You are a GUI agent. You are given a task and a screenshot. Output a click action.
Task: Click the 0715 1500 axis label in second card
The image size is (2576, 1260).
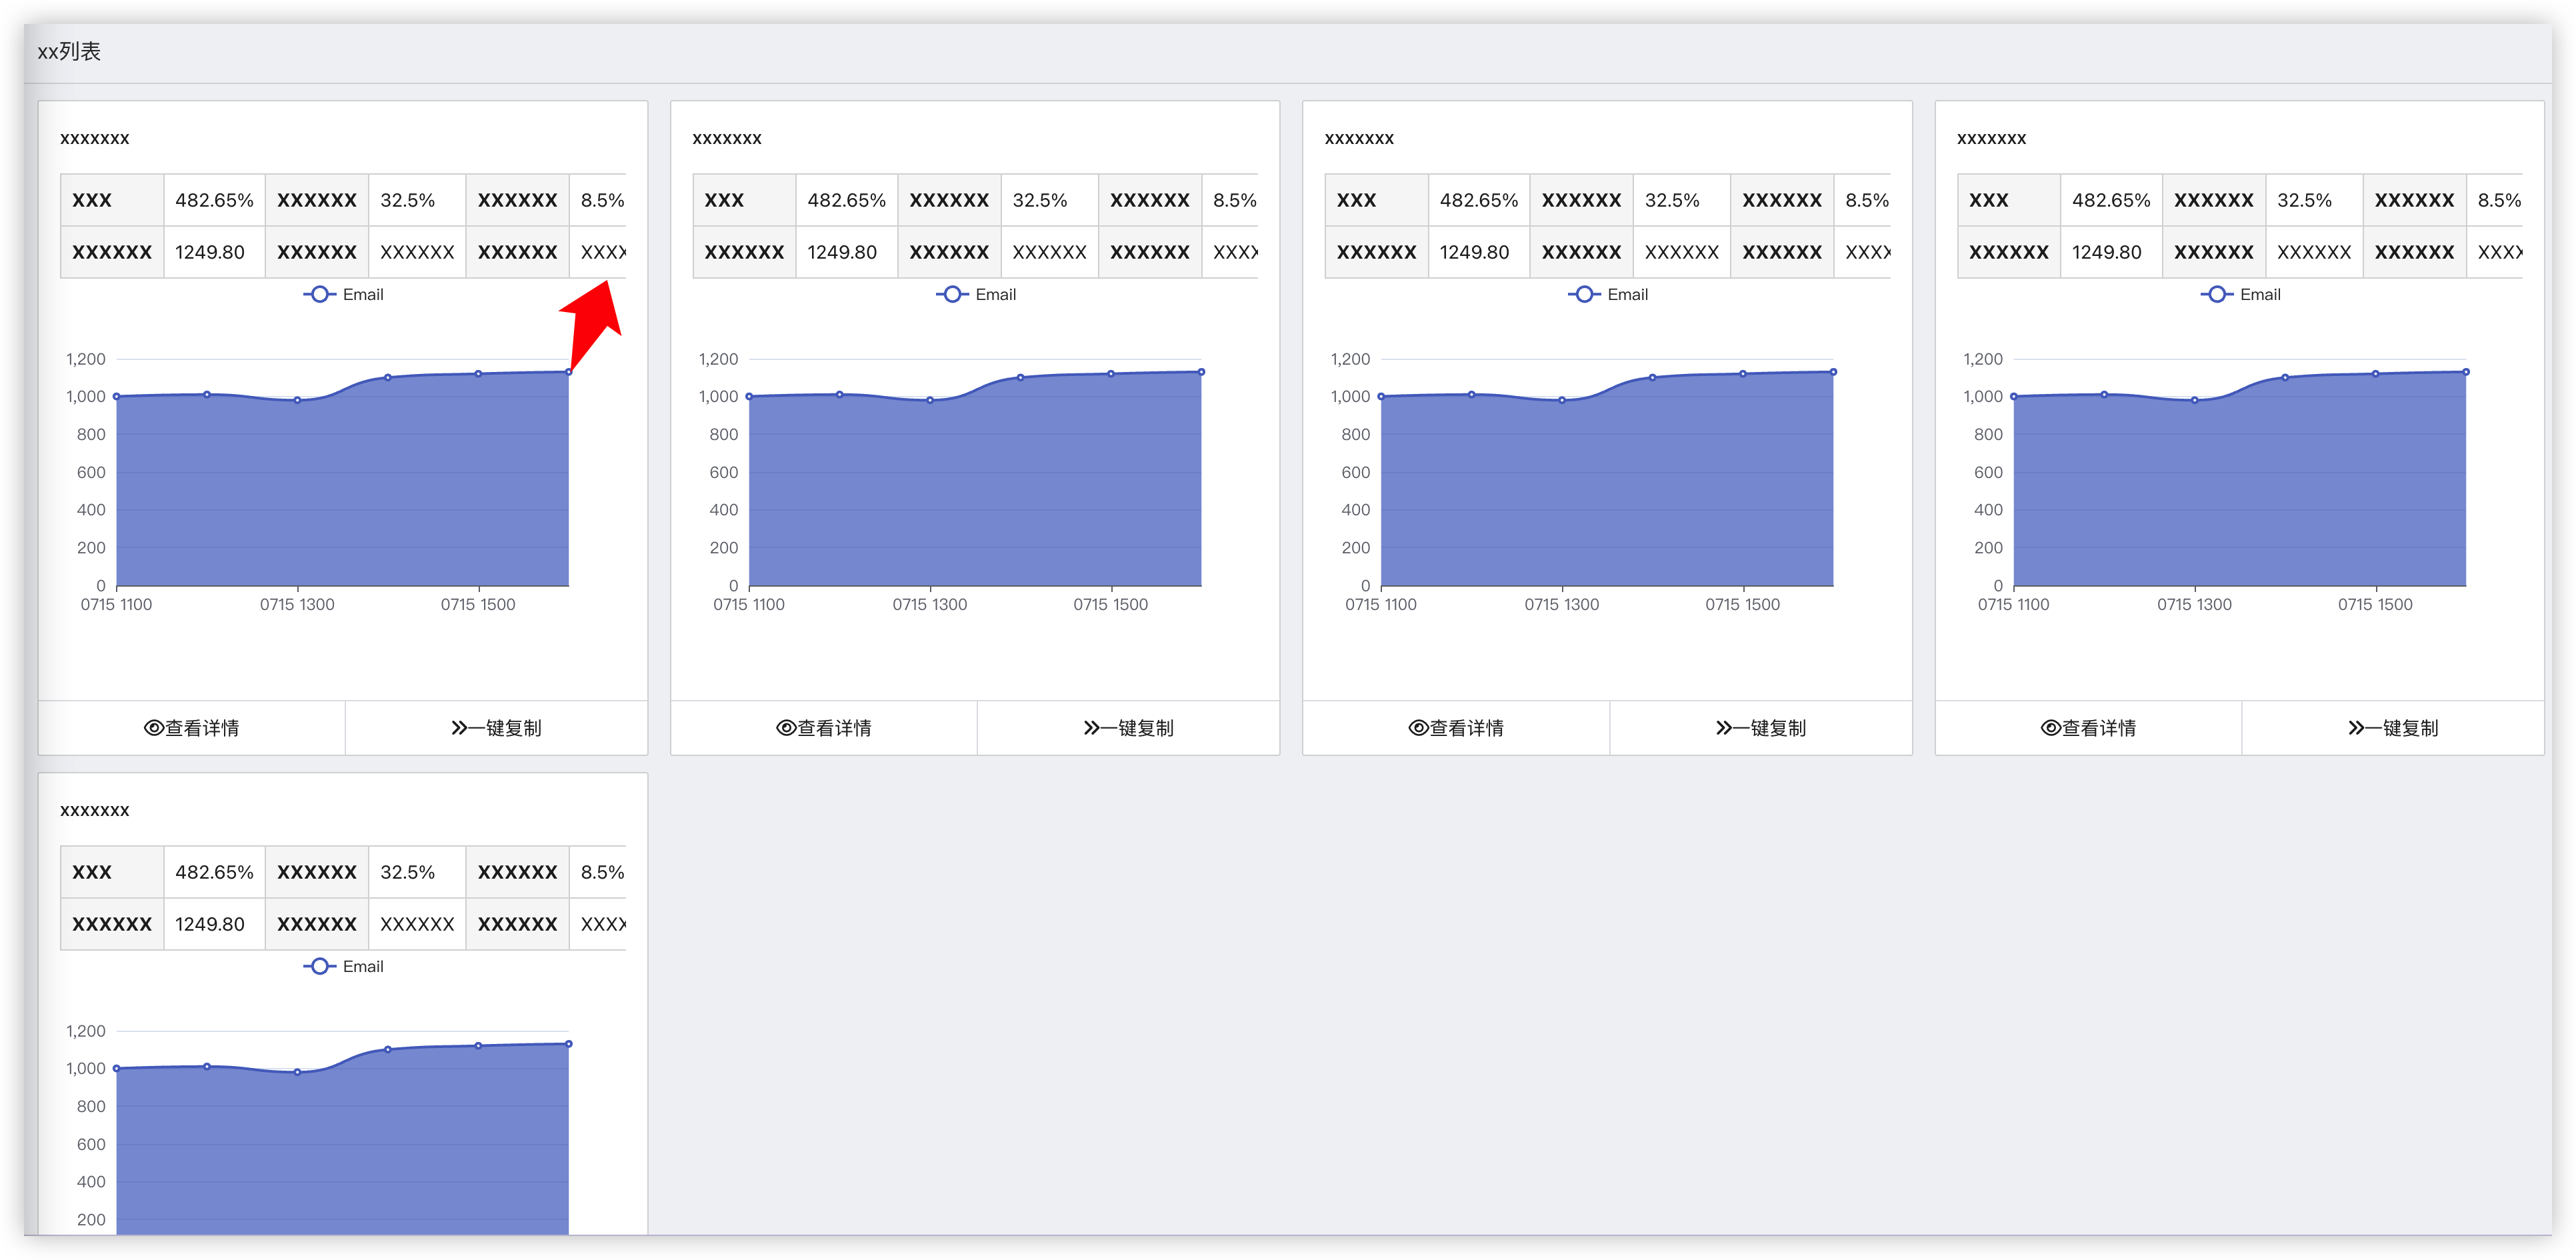1111,604
